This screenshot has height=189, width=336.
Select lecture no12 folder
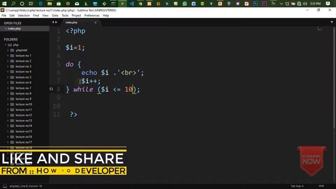(24, 115)
